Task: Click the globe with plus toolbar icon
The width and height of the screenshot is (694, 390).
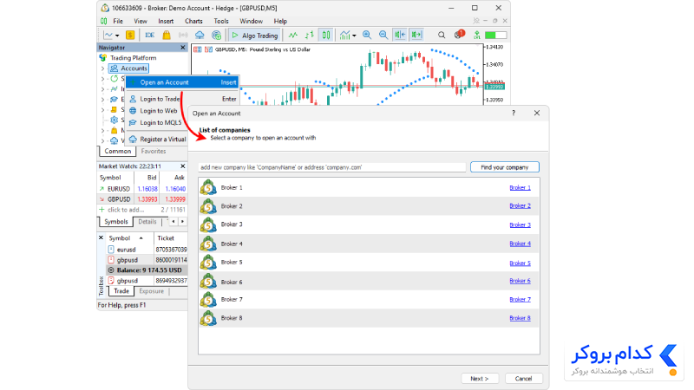Action: coord(216,35)
